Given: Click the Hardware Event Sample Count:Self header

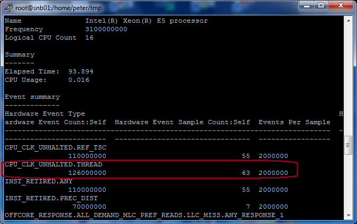Looking at the screenshot, I should [182, 123].
